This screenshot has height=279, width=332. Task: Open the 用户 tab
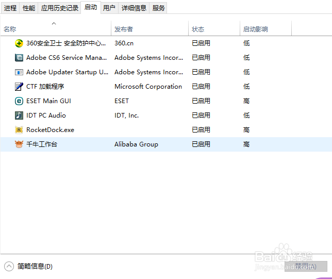(x=109, y=8)
